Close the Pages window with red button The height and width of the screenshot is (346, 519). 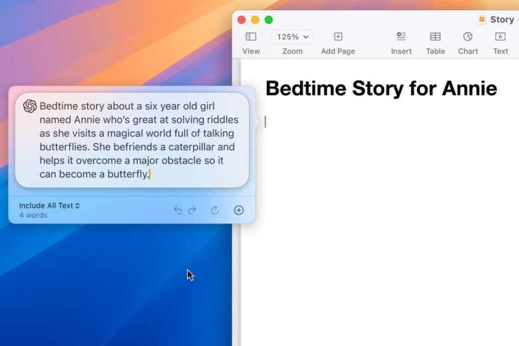[x=242, y=20]
